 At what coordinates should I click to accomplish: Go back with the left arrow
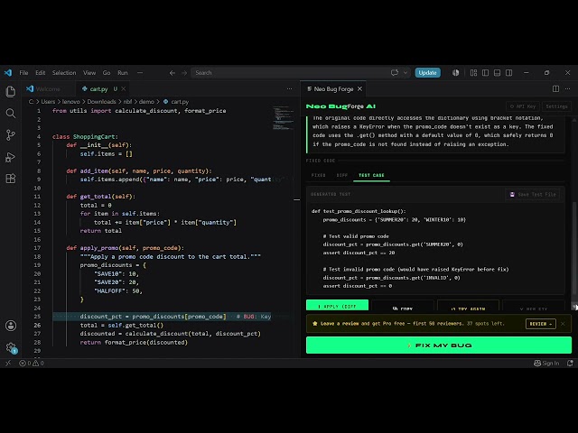(x=172, y=73)
